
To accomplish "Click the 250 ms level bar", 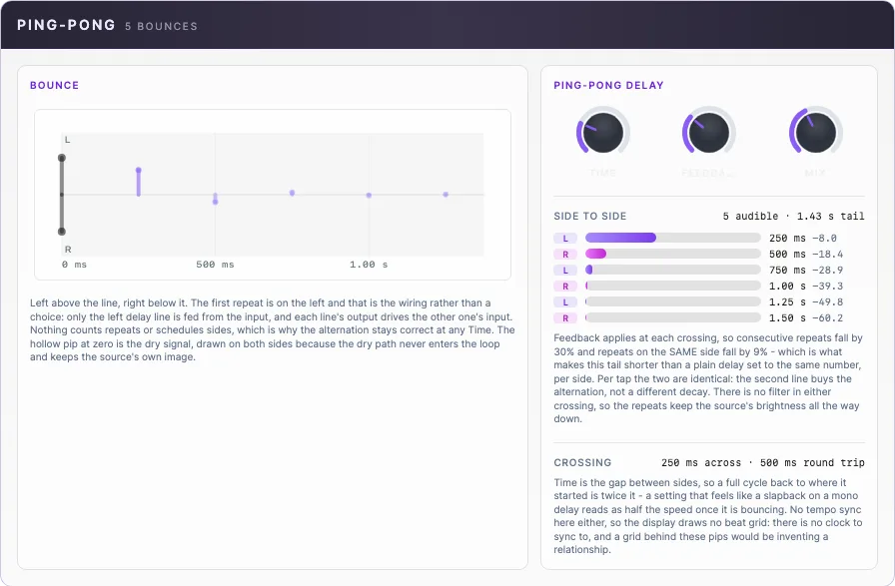I will (673, 238).
